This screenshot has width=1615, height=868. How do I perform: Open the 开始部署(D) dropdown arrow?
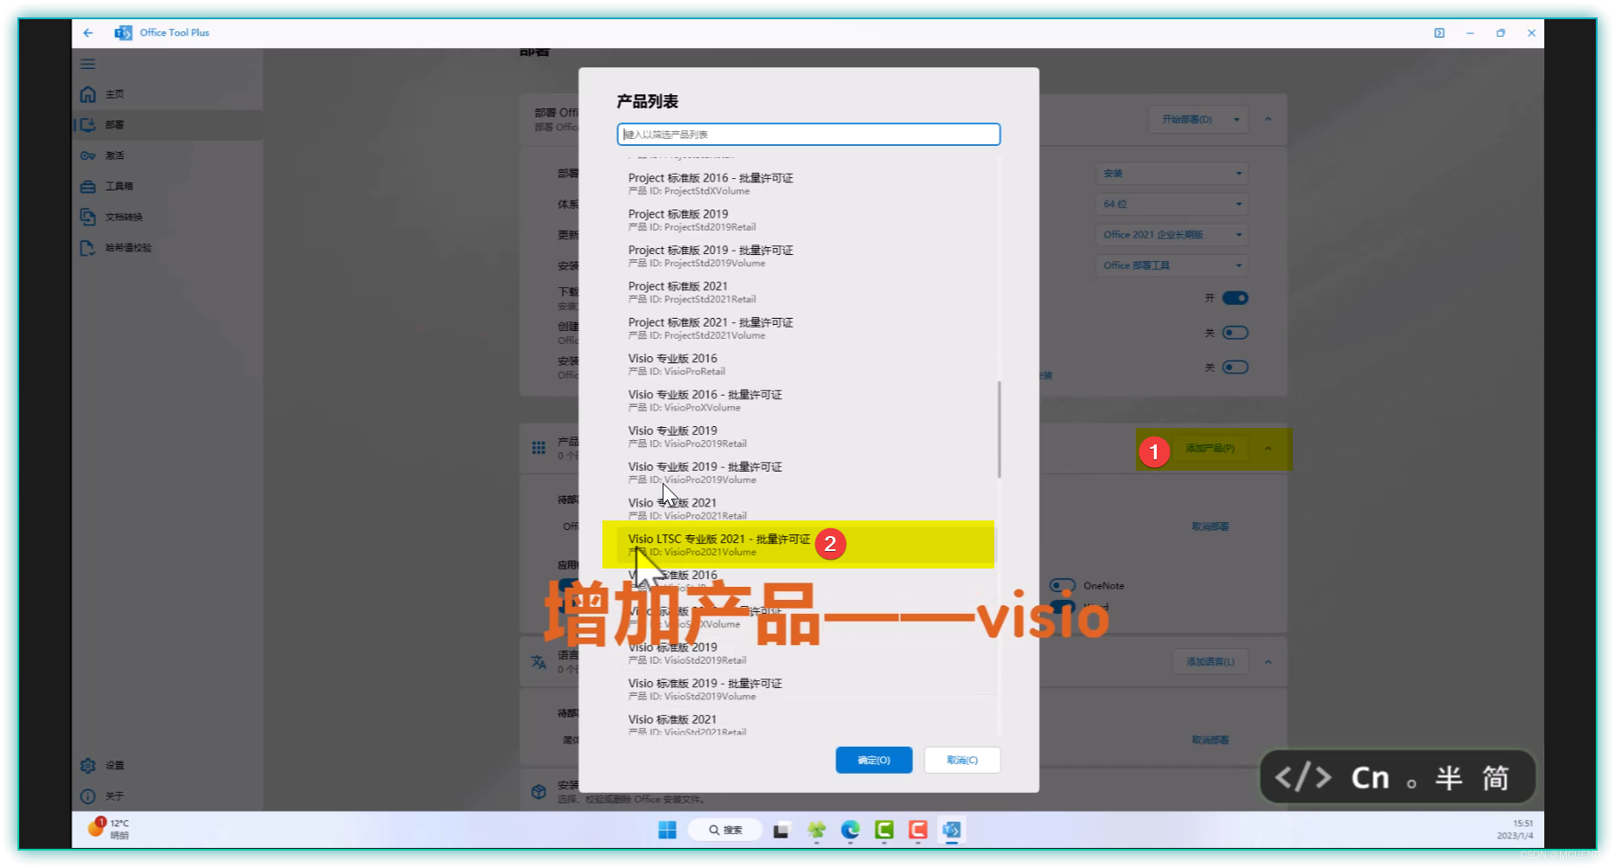point(1237,120)
